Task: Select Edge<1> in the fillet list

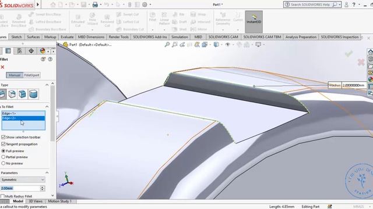Action: tap(23, 114)
